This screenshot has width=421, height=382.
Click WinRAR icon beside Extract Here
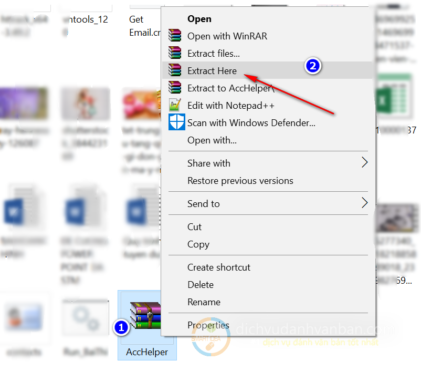click(x=175, y=70)
